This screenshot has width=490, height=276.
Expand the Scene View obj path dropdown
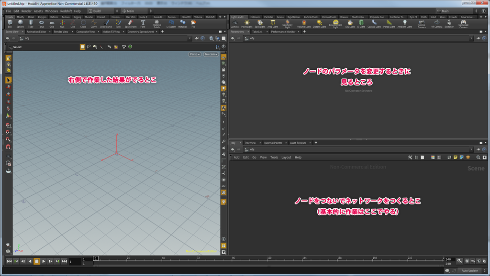[x=189, y=38]
